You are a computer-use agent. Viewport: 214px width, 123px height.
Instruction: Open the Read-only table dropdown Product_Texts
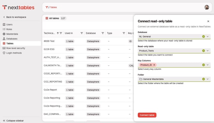pos(174,51)
